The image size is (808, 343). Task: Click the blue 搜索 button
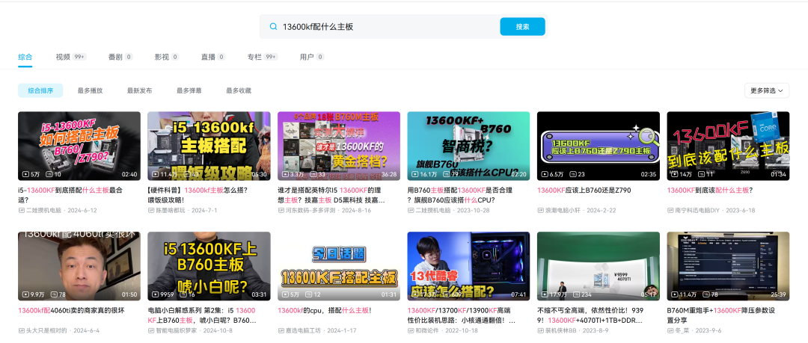click(x=522, y=27)
